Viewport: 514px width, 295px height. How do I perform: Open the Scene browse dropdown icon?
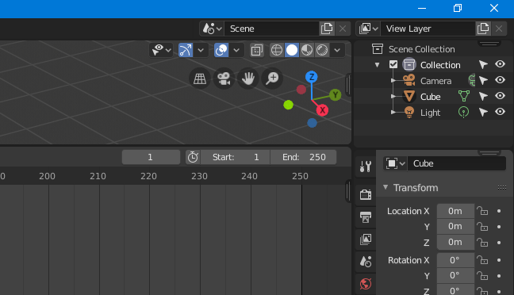click(x=212, y=29)
